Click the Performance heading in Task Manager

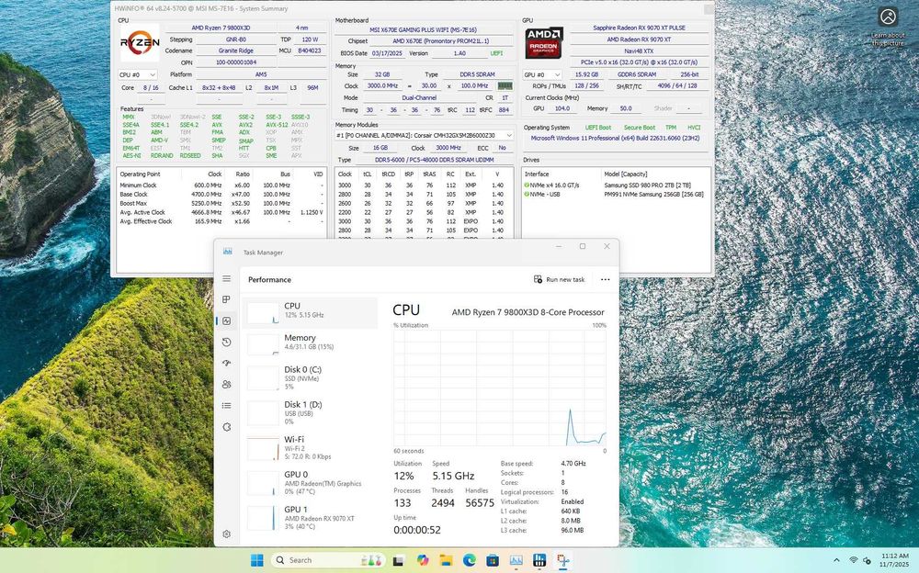coord(269,279)
